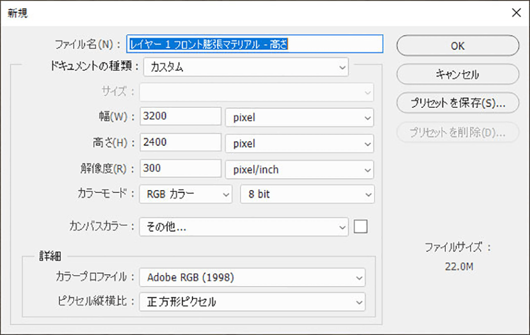Expand the pixel/inch resolution unit dropdown
The height and width of the screenshot is (335, 530).
[299, 170]
